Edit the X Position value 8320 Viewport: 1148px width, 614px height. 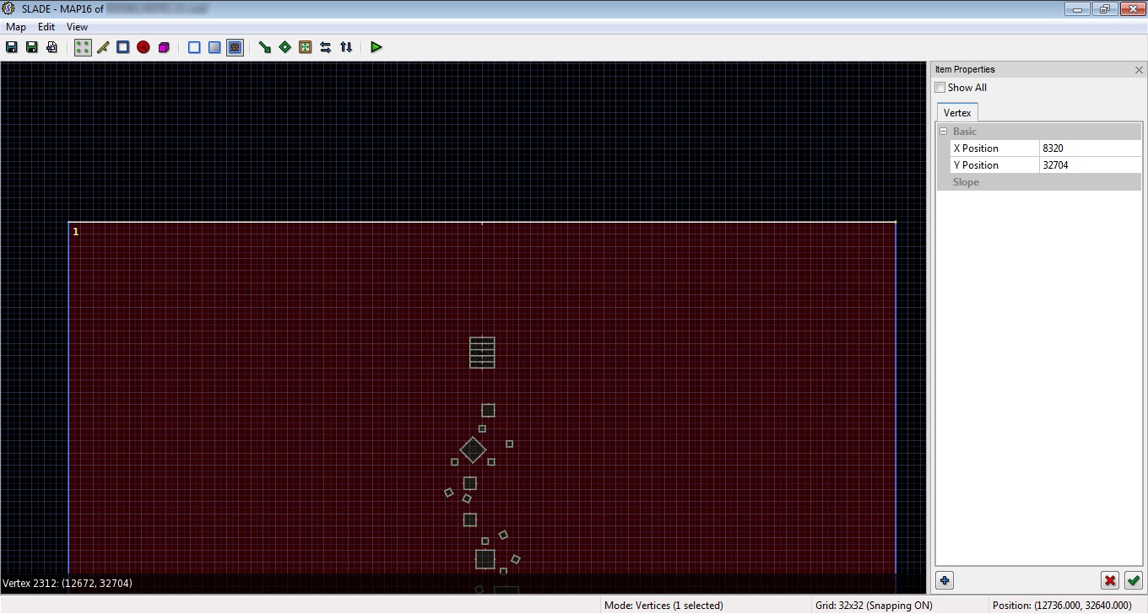pos(1090,148)
